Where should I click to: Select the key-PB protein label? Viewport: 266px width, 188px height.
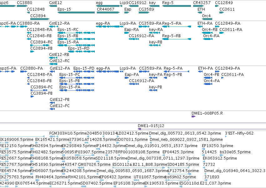(156, 87)
